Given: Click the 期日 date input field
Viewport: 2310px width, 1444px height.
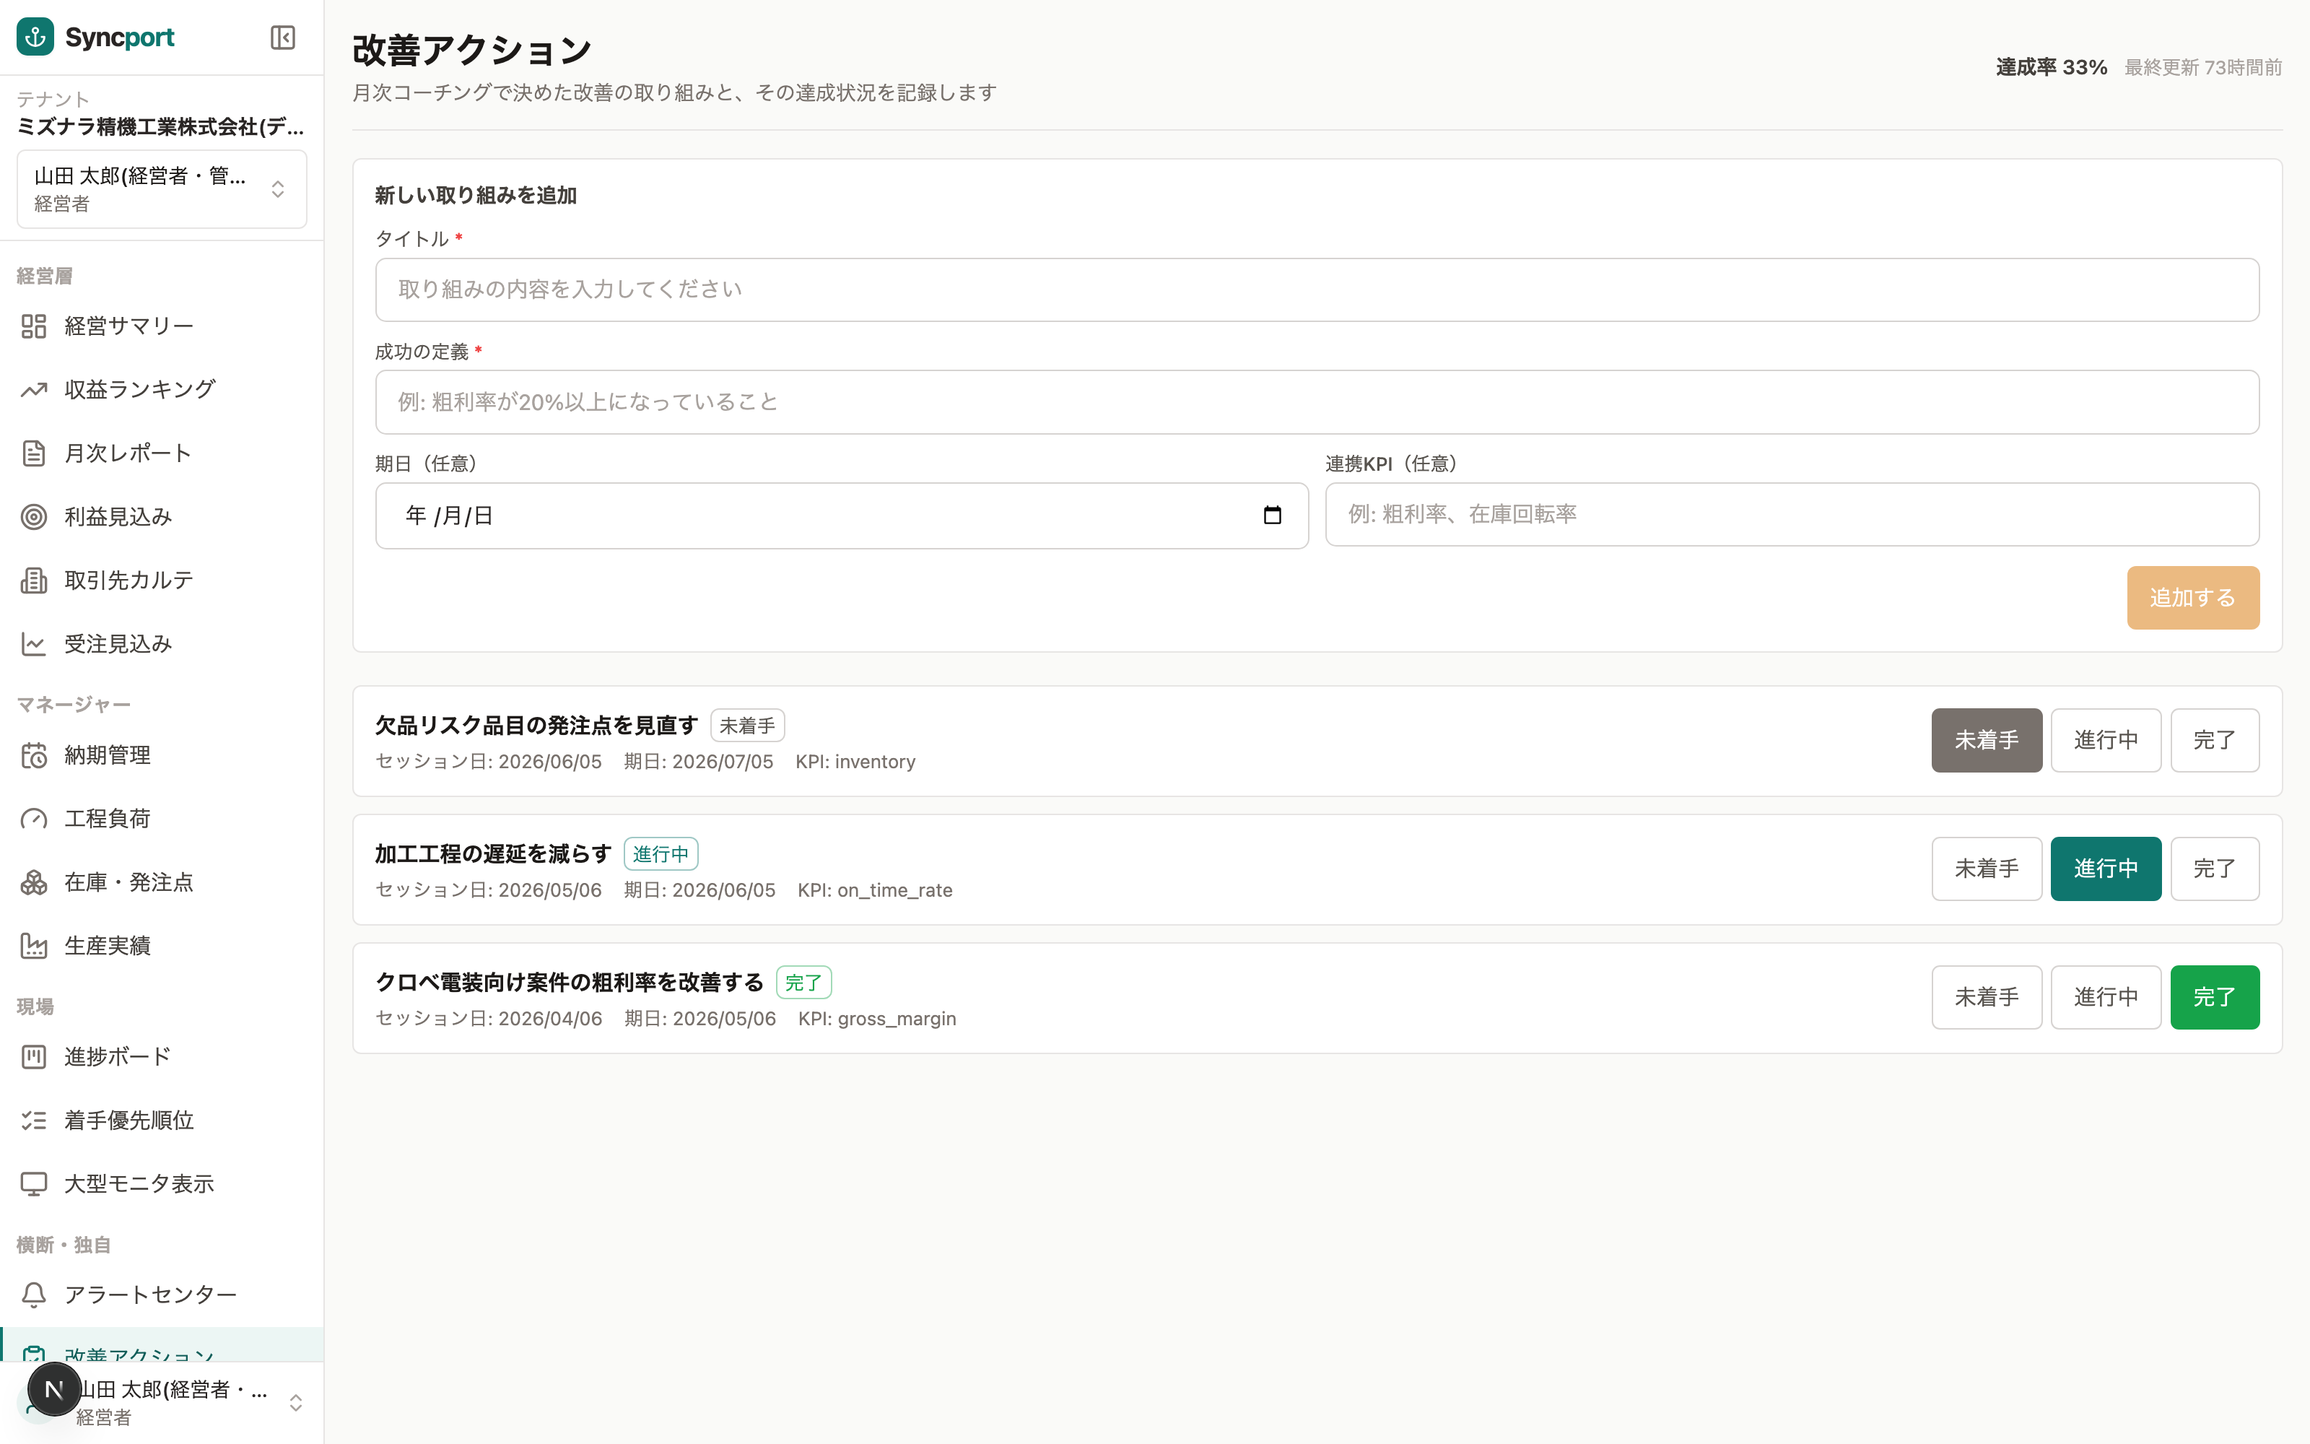Looking at the screenshot, I should click(841, 516).
